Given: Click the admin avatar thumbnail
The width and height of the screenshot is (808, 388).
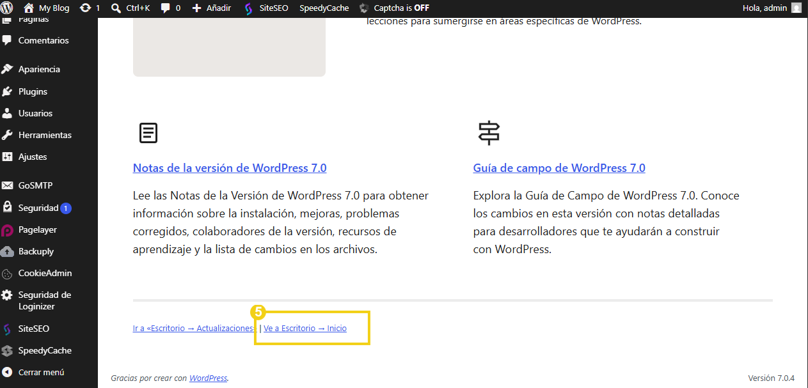Looking at the screenshot, I should click(796, 8).
